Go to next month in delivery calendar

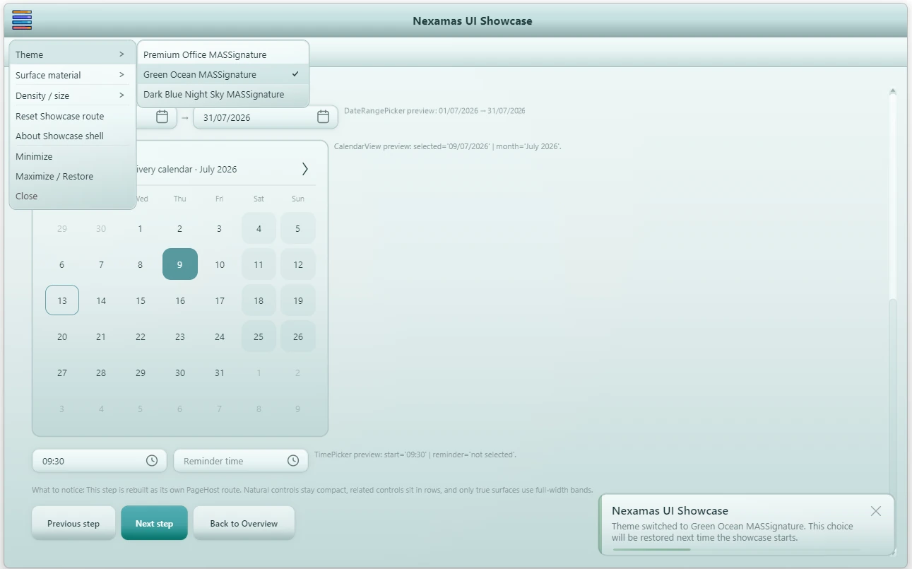tap(304, 169)
